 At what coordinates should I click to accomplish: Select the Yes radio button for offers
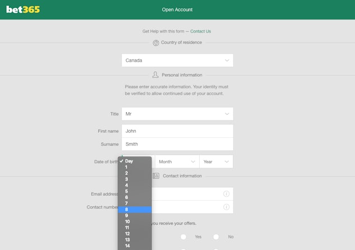[184, 237]
